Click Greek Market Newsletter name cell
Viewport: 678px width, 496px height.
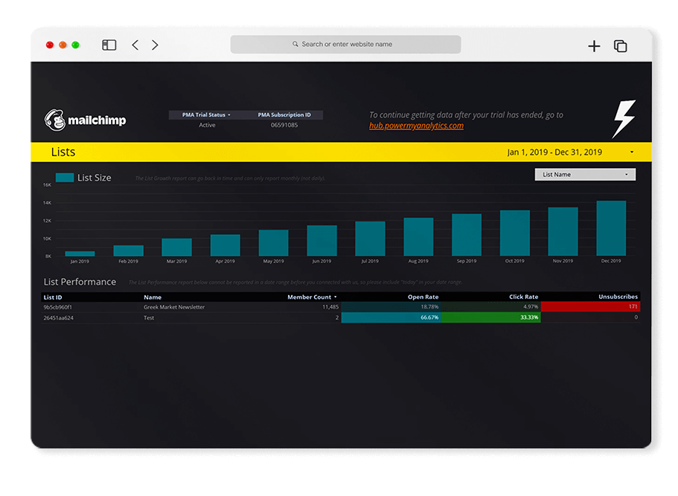[x=174, y=307]
